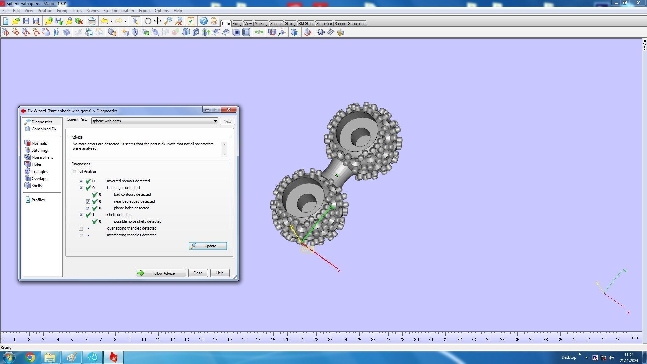The width and height of the screenshot is (647, 364).
Task: Click the Zoom magnifier icon
Action: point(168,21)
